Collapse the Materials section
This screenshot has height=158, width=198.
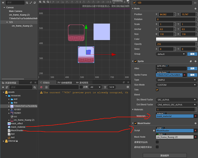tap(133, 110)
